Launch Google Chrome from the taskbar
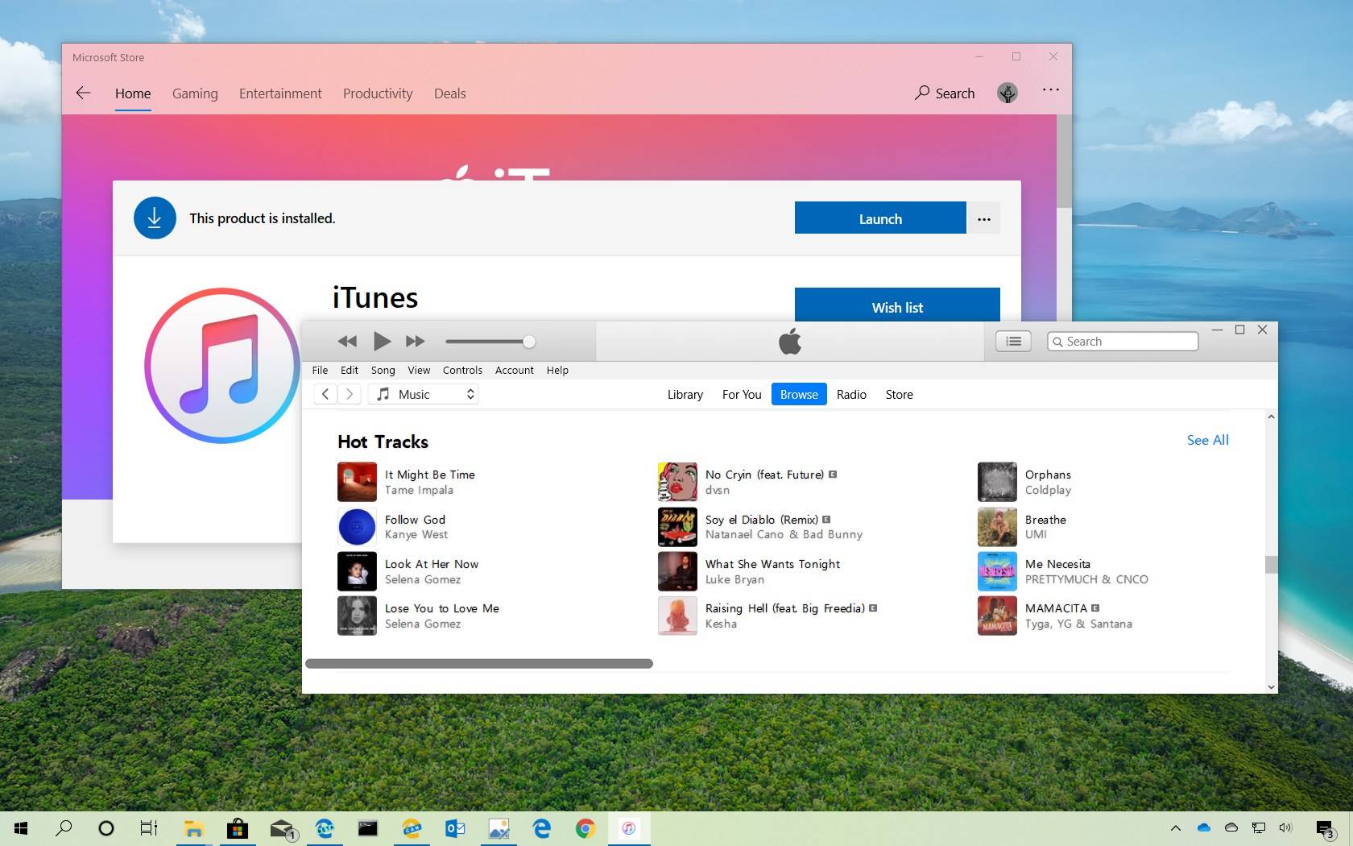This screenshot has width=1353, height=846. click(x=585, y=828)
